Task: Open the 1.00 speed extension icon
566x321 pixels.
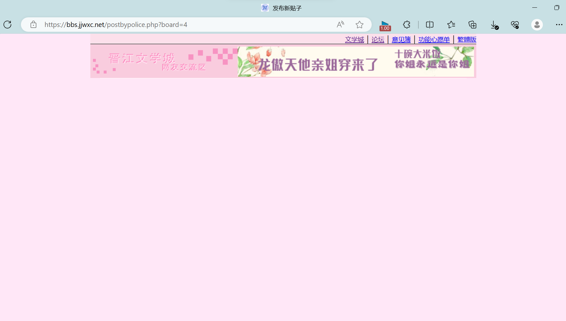Action: (385, 25)
